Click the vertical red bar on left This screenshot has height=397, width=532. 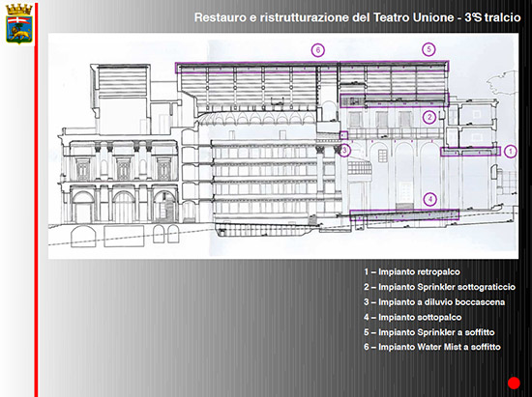coord(36,200)
